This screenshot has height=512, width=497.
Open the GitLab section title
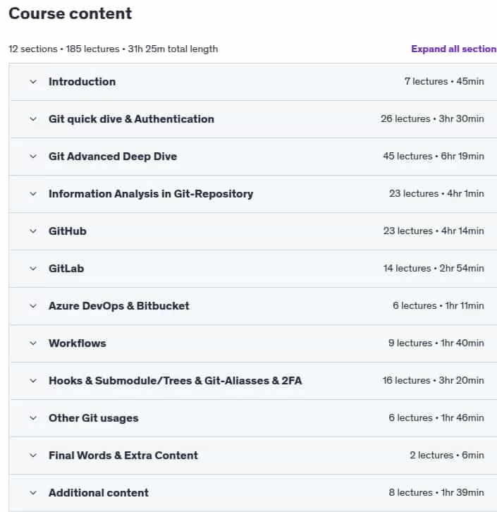click(66, 269)
